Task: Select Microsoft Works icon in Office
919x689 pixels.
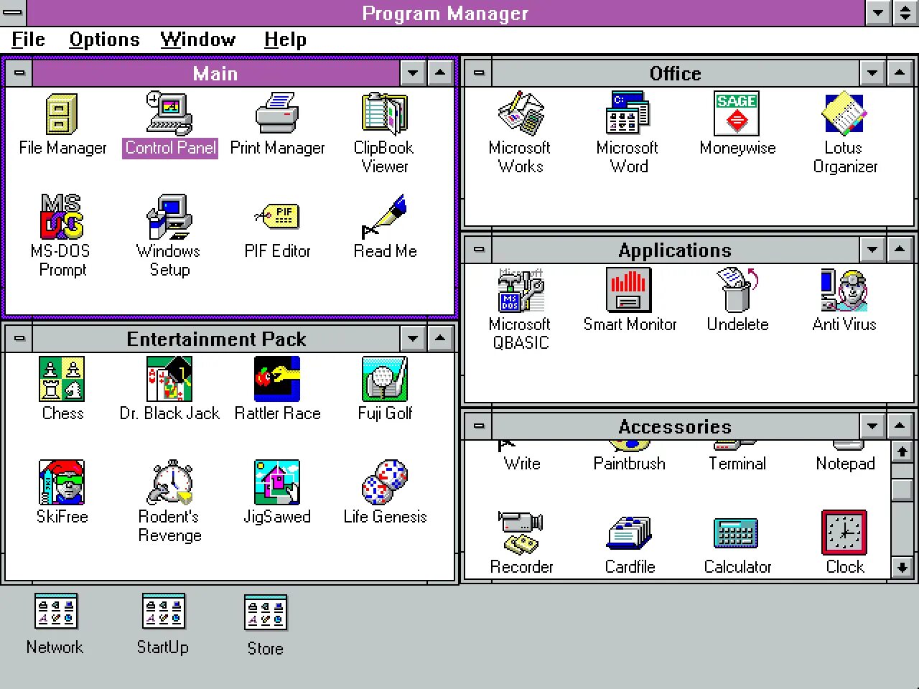Action: point(521,113)
